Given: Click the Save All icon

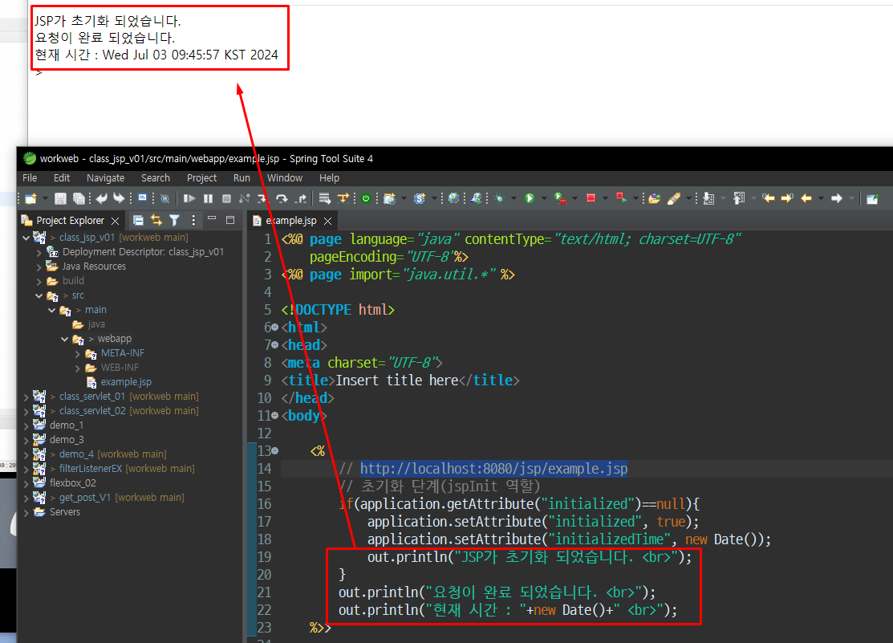Looking at the screenshot, I should (79, 198).
